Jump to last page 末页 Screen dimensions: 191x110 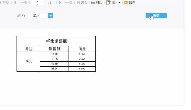tap(82, 2)
